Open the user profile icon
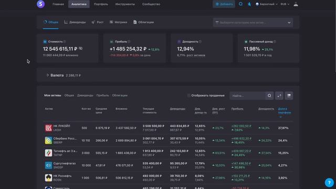 pyautogui.click(x=296, y=4)
